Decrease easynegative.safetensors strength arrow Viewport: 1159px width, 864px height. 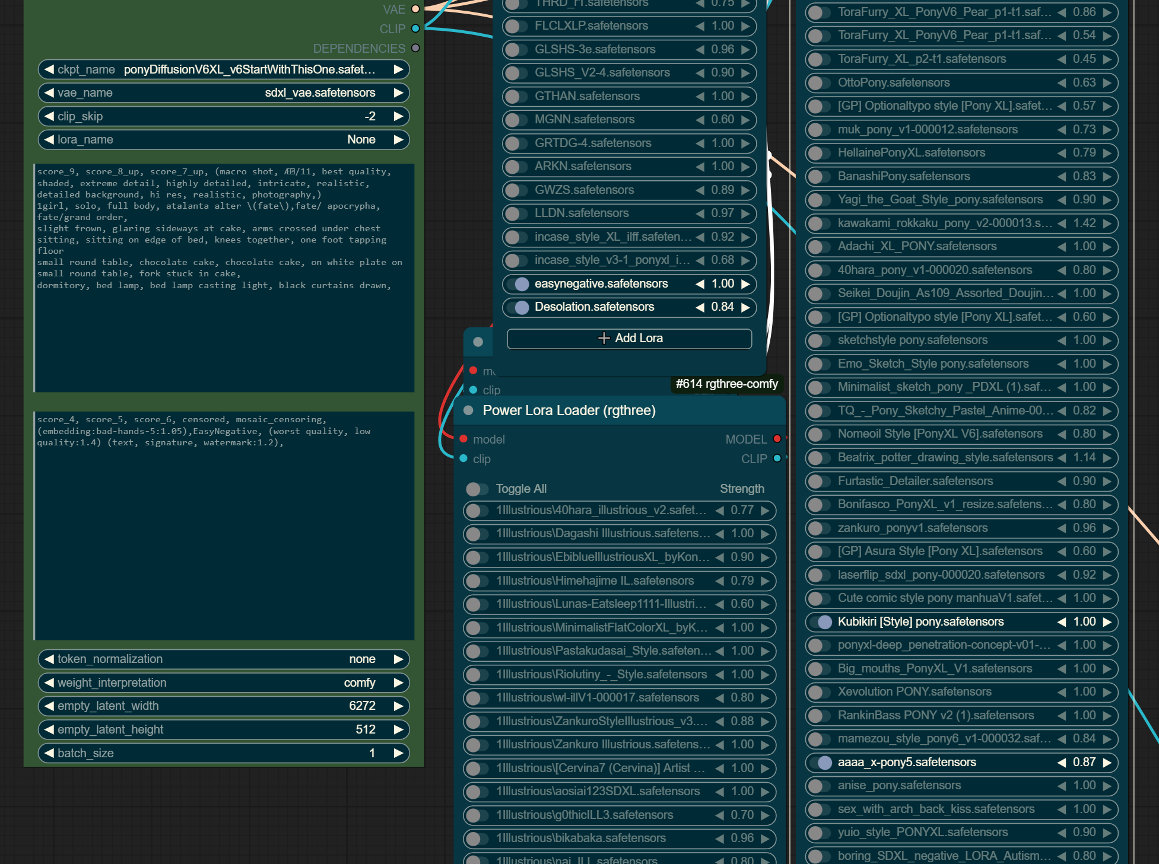(x=700, y=284)
